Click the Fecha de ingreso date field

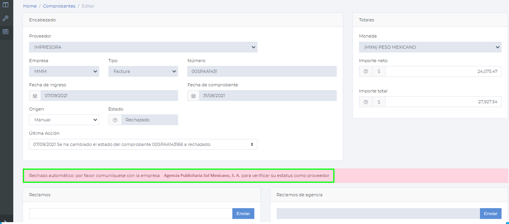(109, 96)
